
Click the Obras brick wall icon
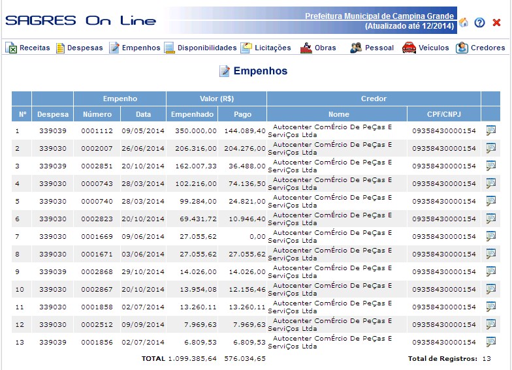click(306, 48)
